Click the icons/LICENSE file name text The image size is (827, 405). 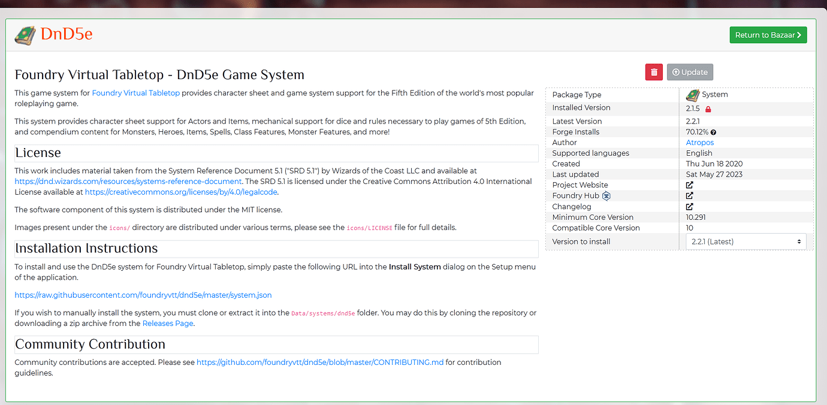(370, 228)
